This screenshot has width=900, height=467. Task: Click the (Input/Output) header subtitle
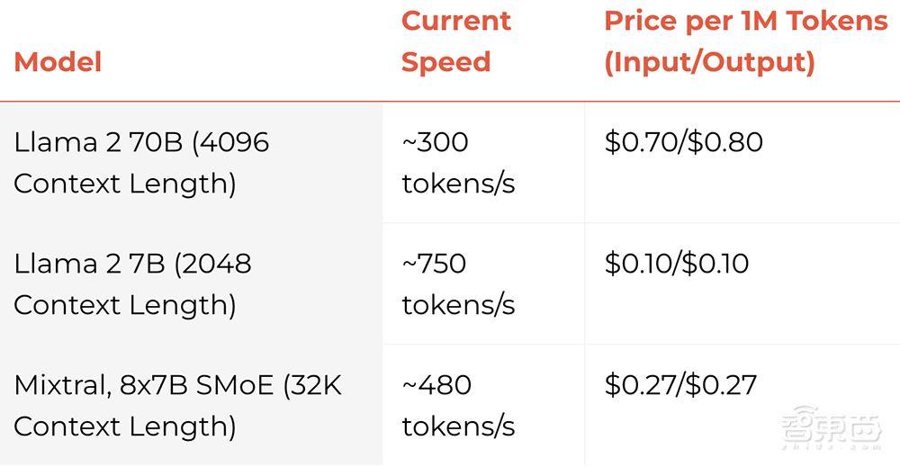[709, 62]
